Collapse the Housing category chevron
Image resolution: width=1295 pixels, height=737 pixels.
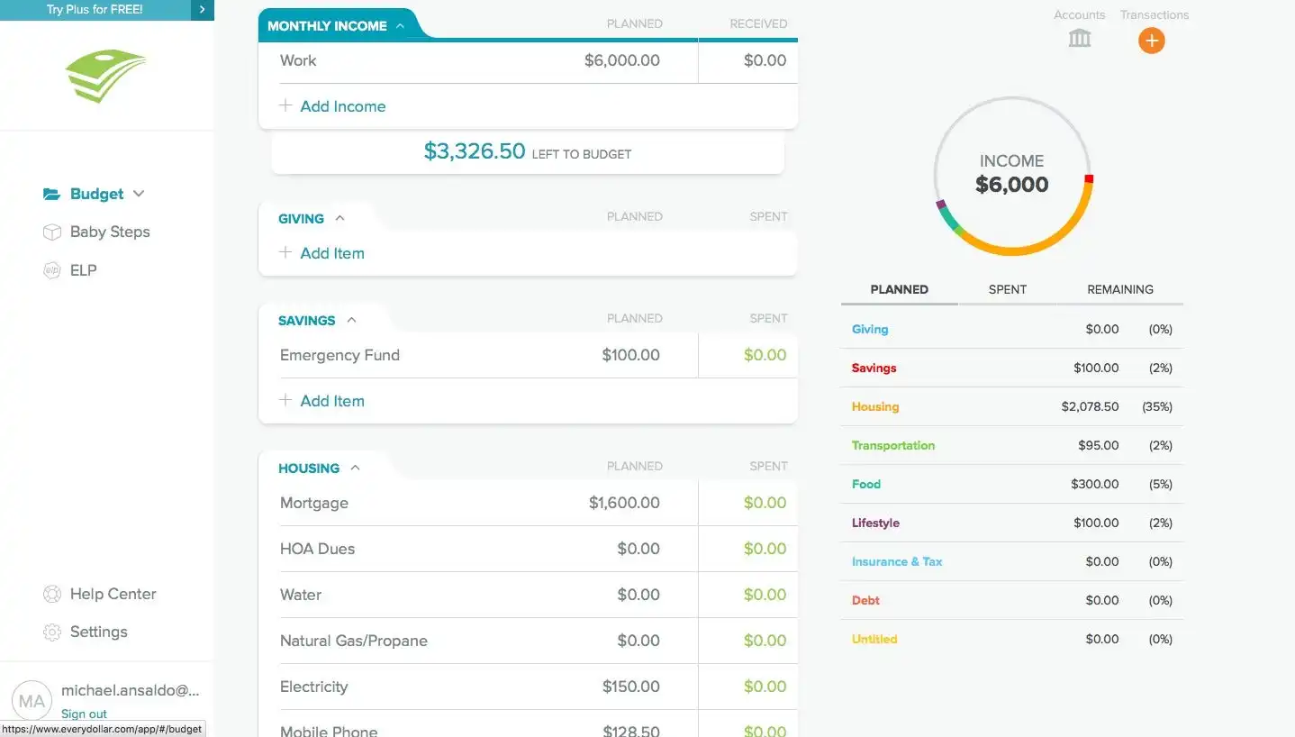pyautogui.click(x=355, y=468)
